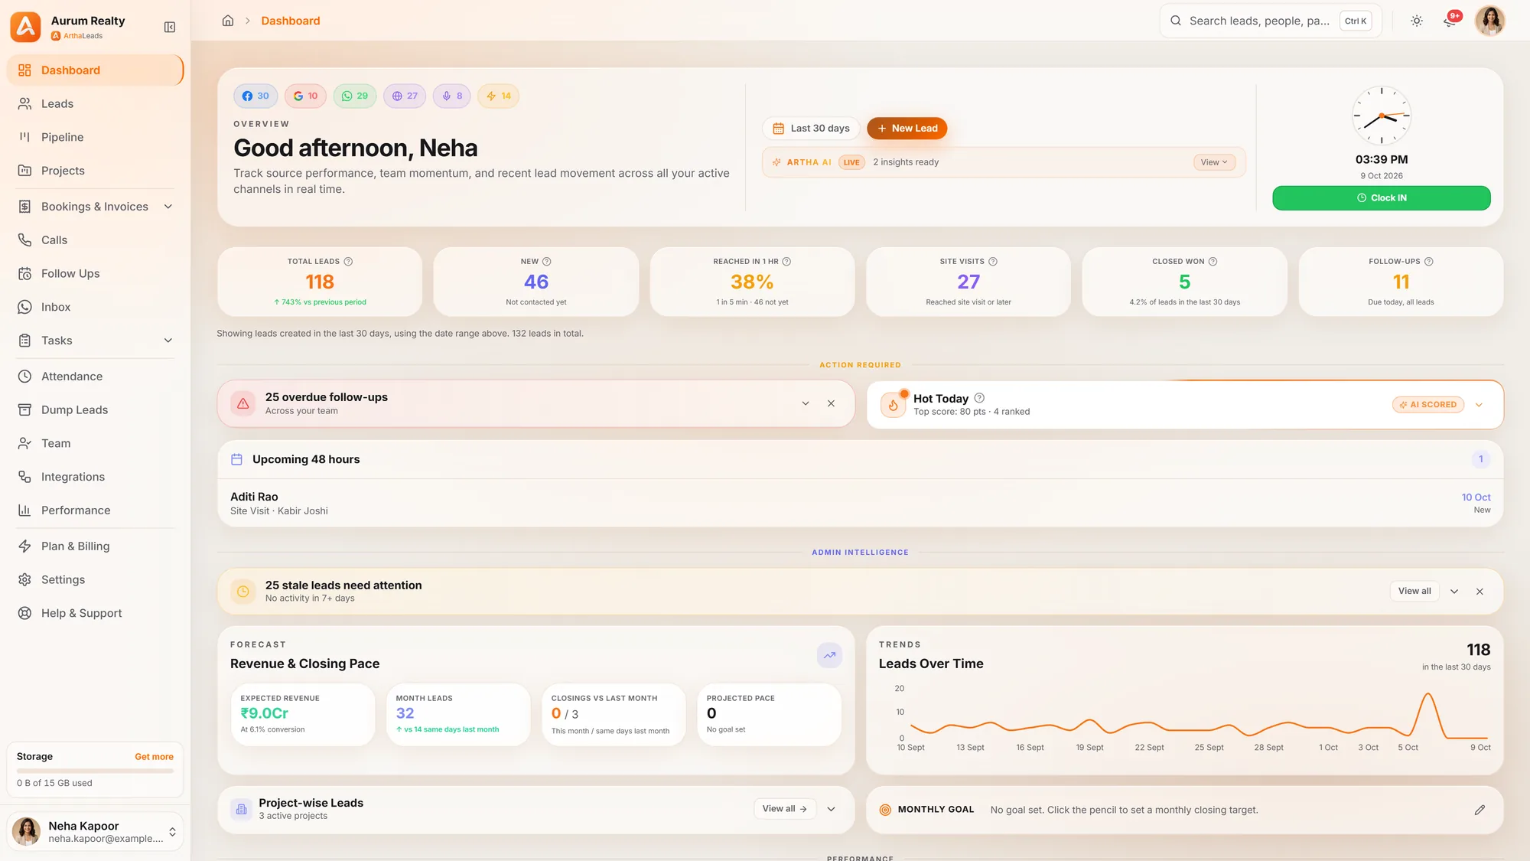Show Hot Today help icon

point(979,398)
